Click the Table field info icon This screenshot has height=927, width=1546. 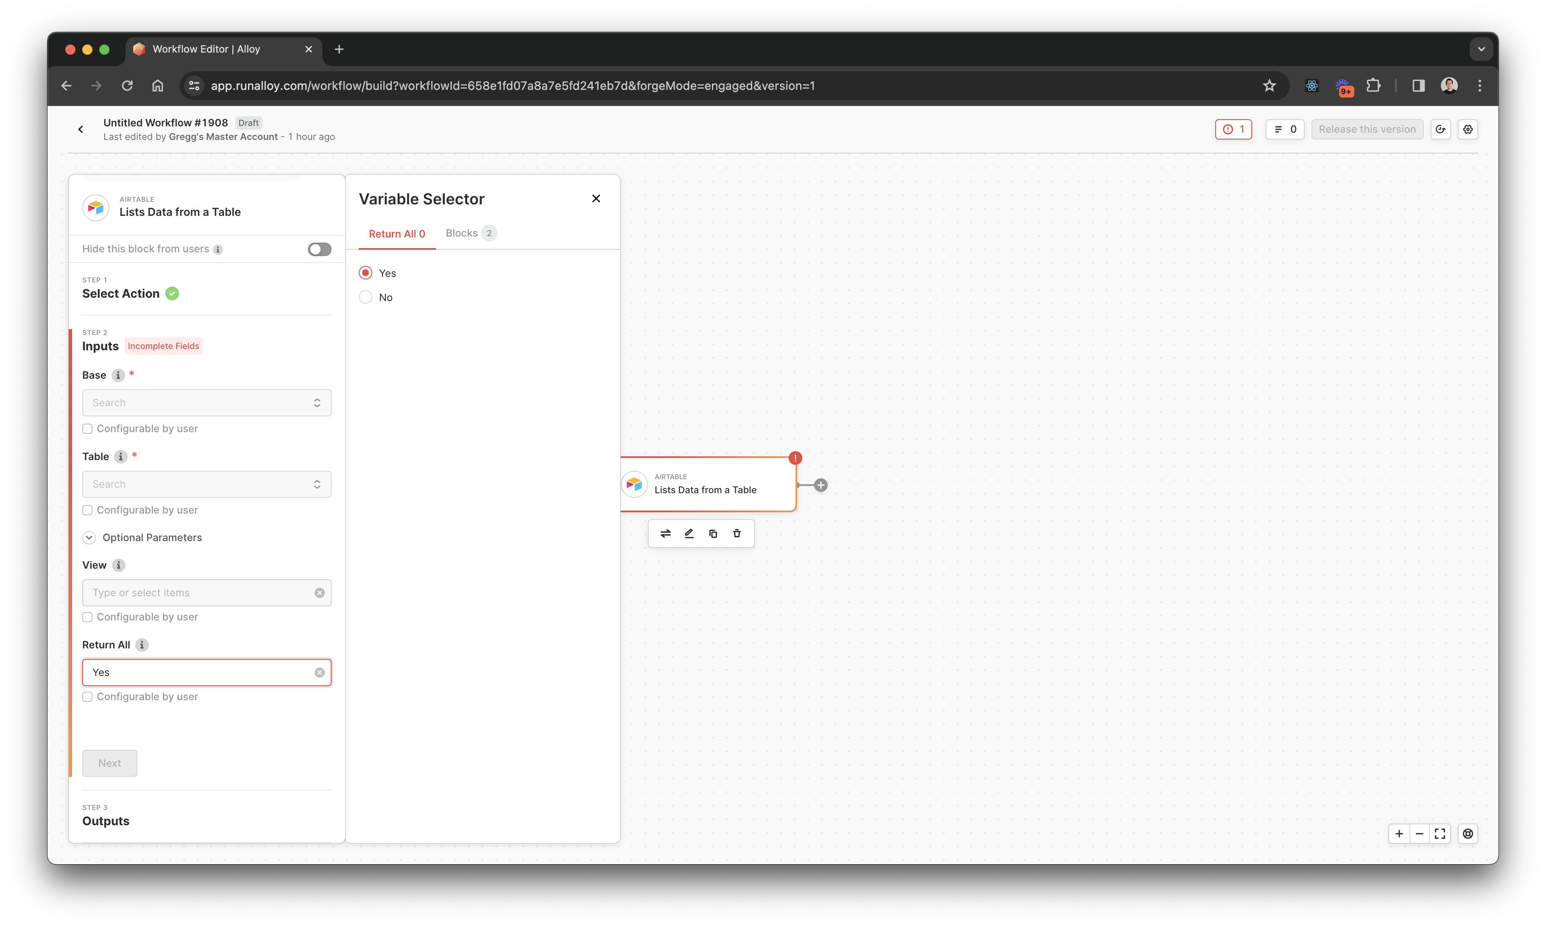click(x=120, y=457)
